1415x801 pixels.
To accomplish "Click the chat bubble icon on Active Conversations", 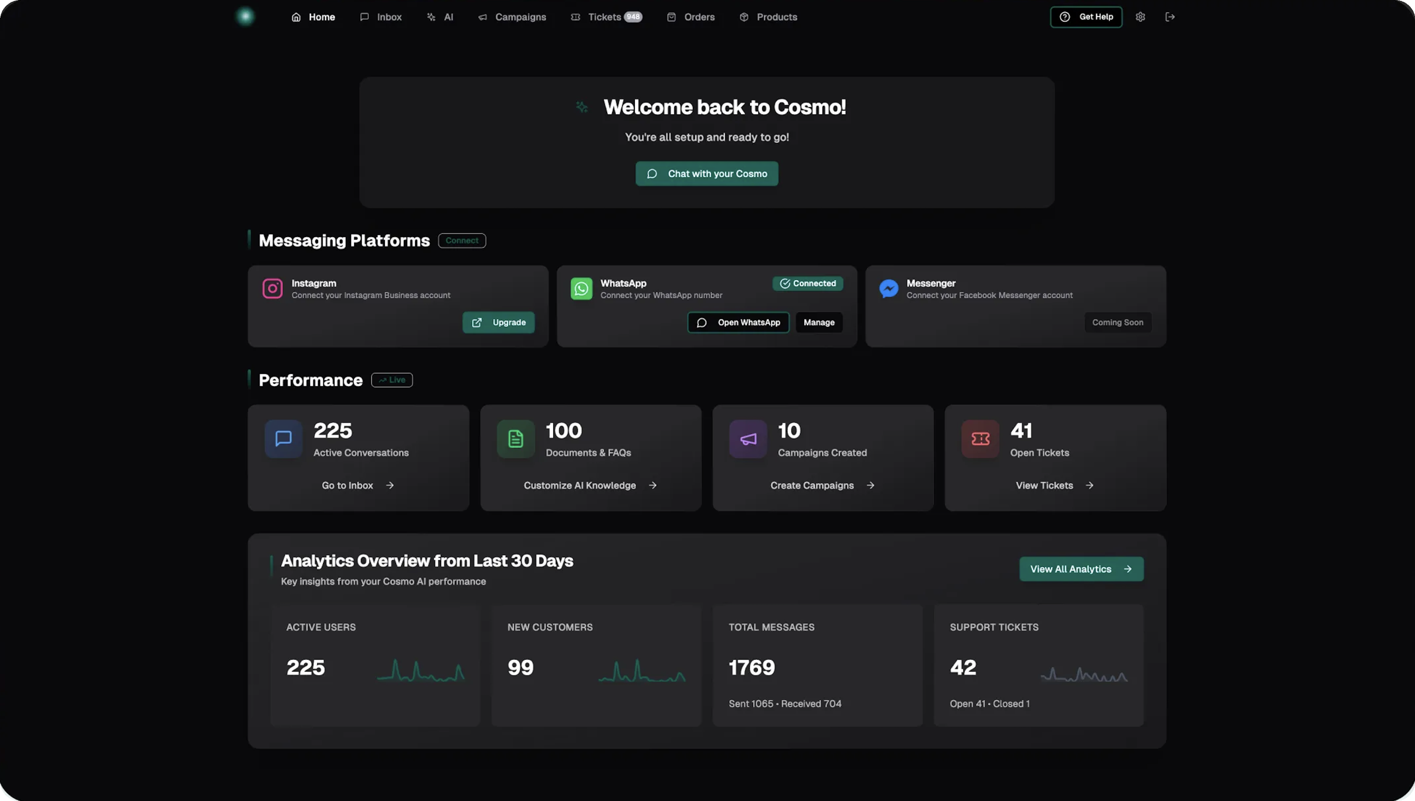I will [283, 438].
